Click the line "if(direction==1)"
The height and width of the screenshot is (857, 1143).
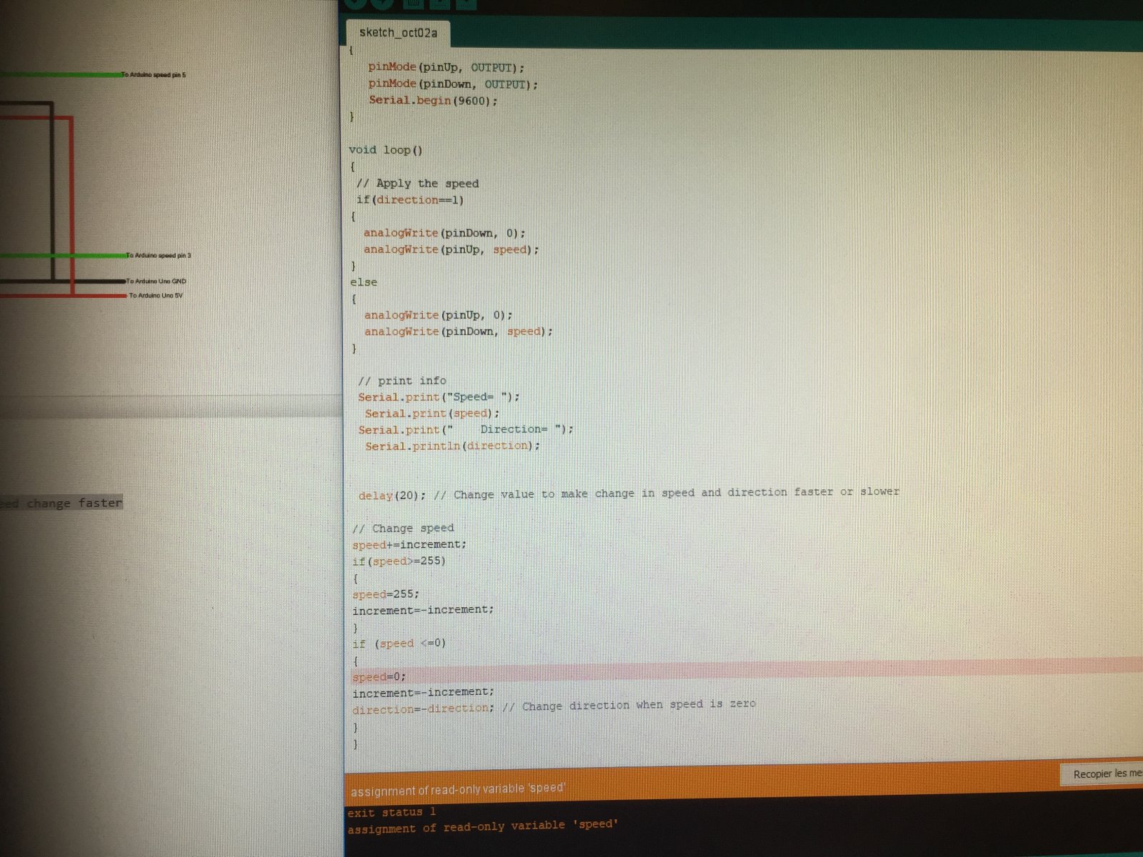click(410, 200)
